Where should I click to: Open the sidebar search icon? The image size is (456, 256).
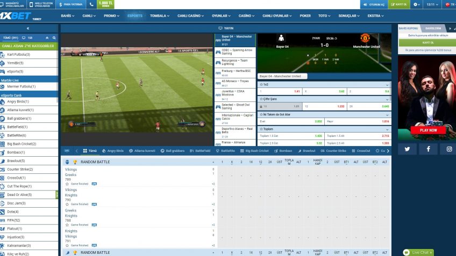54,38
